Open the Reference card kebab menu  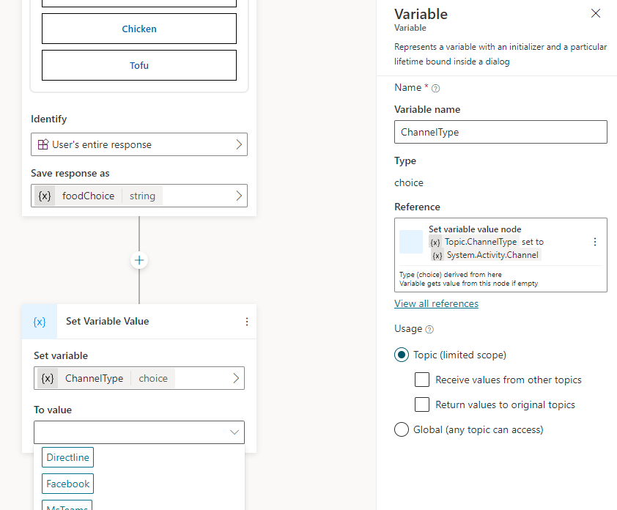[x=595, y=241]
